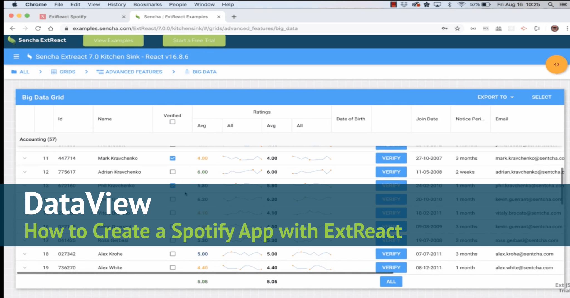Click VERIFY for Alex White
This screenshot has width=570, height=298.
391,267
